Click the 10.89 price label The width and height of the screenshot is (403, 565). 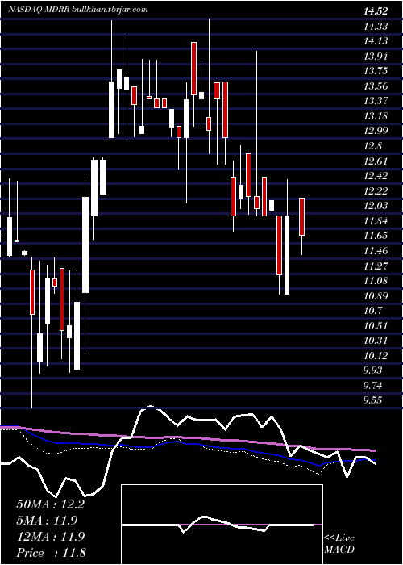376,295
